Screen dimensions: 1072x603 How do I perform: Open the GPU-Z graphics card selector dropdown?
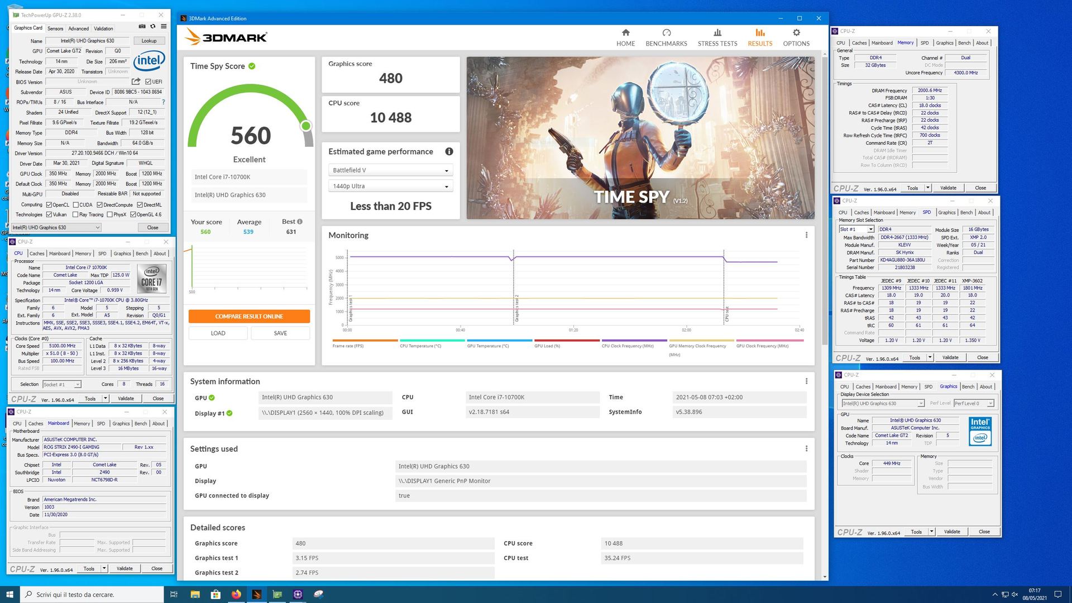point(56,227)
